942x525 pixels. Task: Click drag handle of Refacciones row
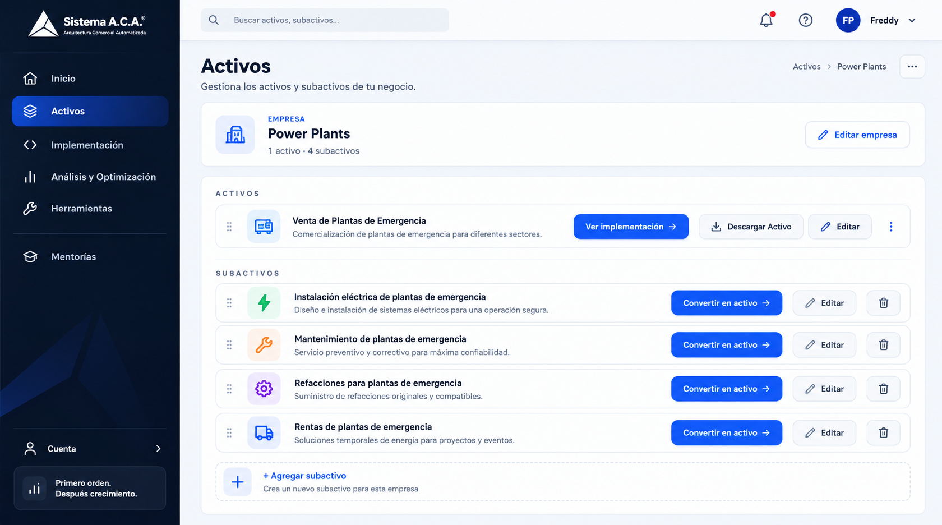click(x=229, y=389)
